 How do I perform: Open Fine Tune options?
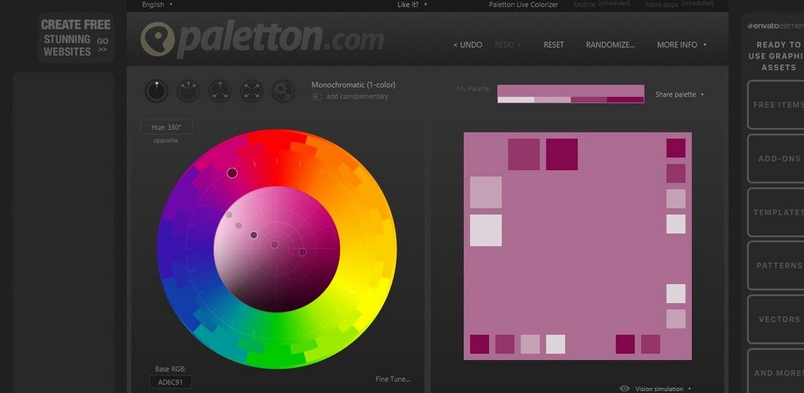tap(392, 379)
